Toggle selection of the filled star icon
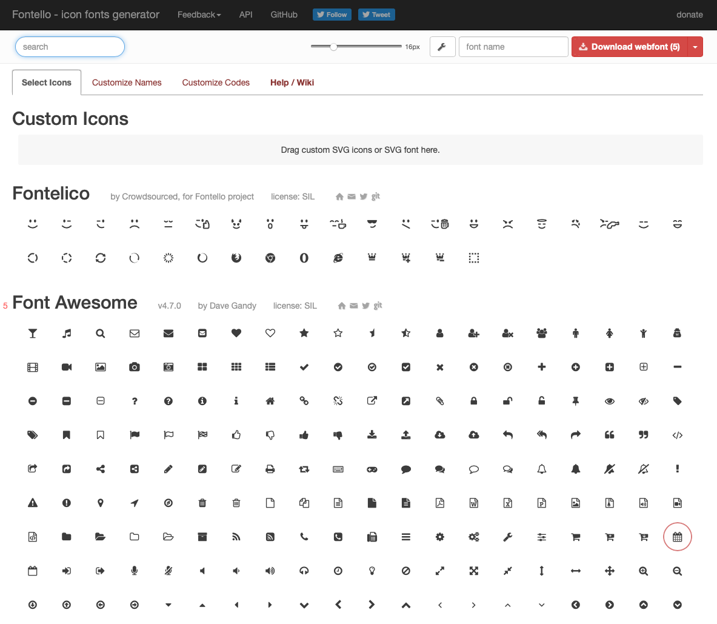The image size is (717, 624). coord(304,333)
